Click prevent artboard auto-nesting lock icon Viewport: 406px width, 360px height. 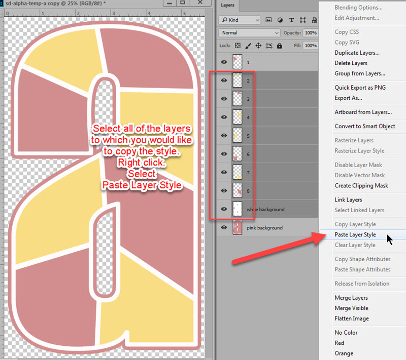click(269, 46)
